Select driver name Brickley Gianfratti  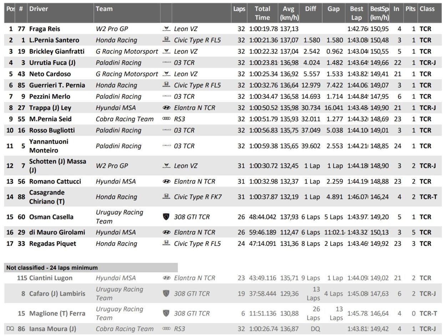[x=57, y=51]
